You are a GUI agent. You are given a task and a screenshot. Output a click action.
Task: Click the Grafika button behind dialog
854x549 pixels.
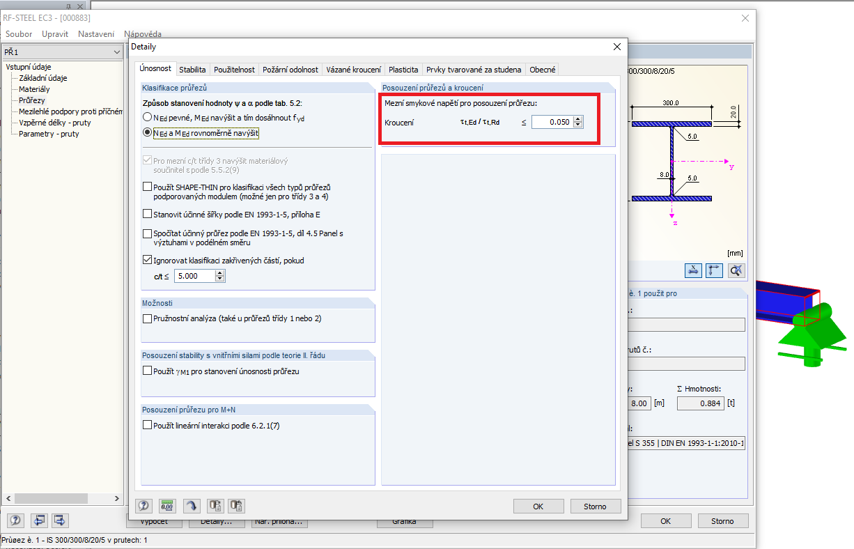[404, 521]
